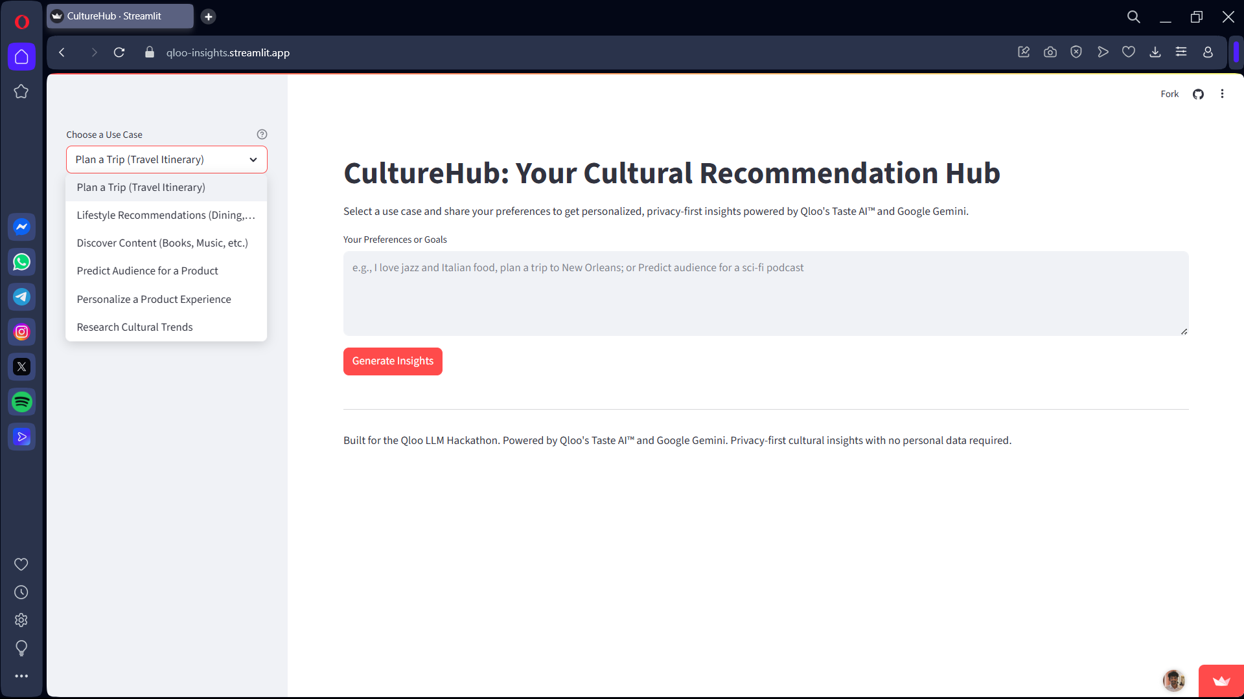Open Spotify player in sidebar
Screen dimensions: 1244x699
coord(21,402)
